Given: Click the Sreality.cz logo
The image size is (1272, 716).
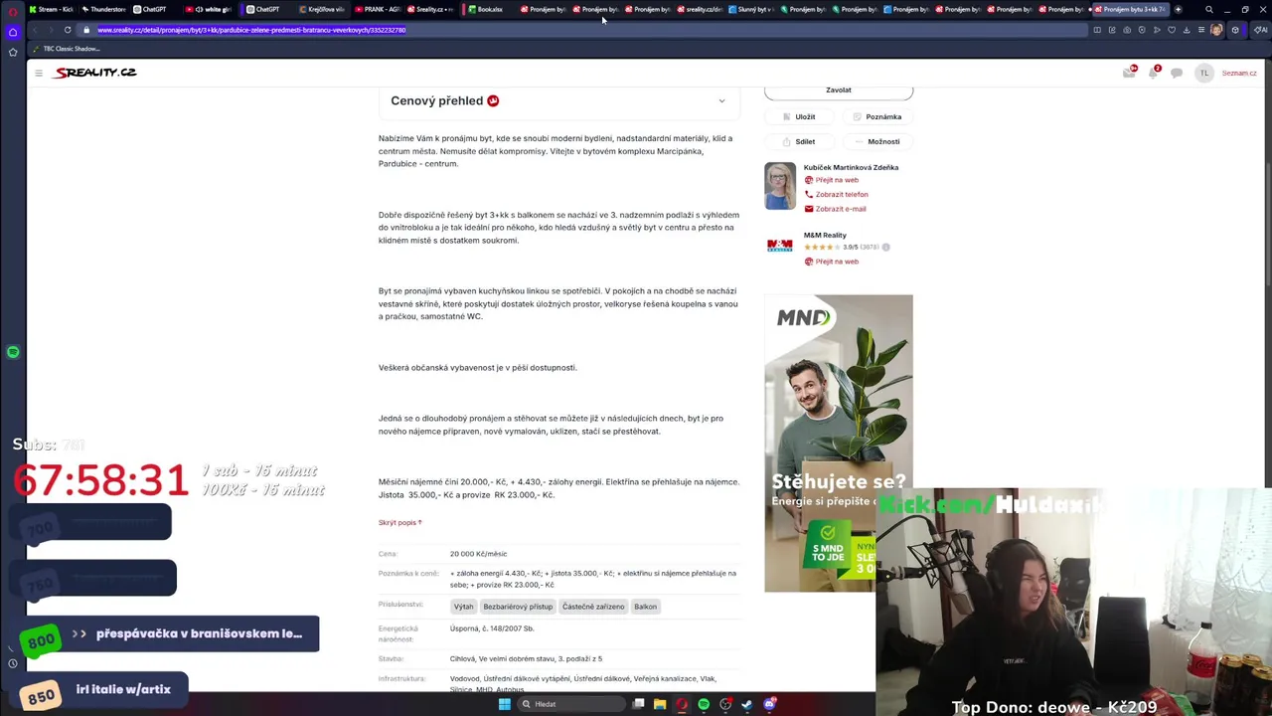Looking at the screenshot, I should click(95, 73).
